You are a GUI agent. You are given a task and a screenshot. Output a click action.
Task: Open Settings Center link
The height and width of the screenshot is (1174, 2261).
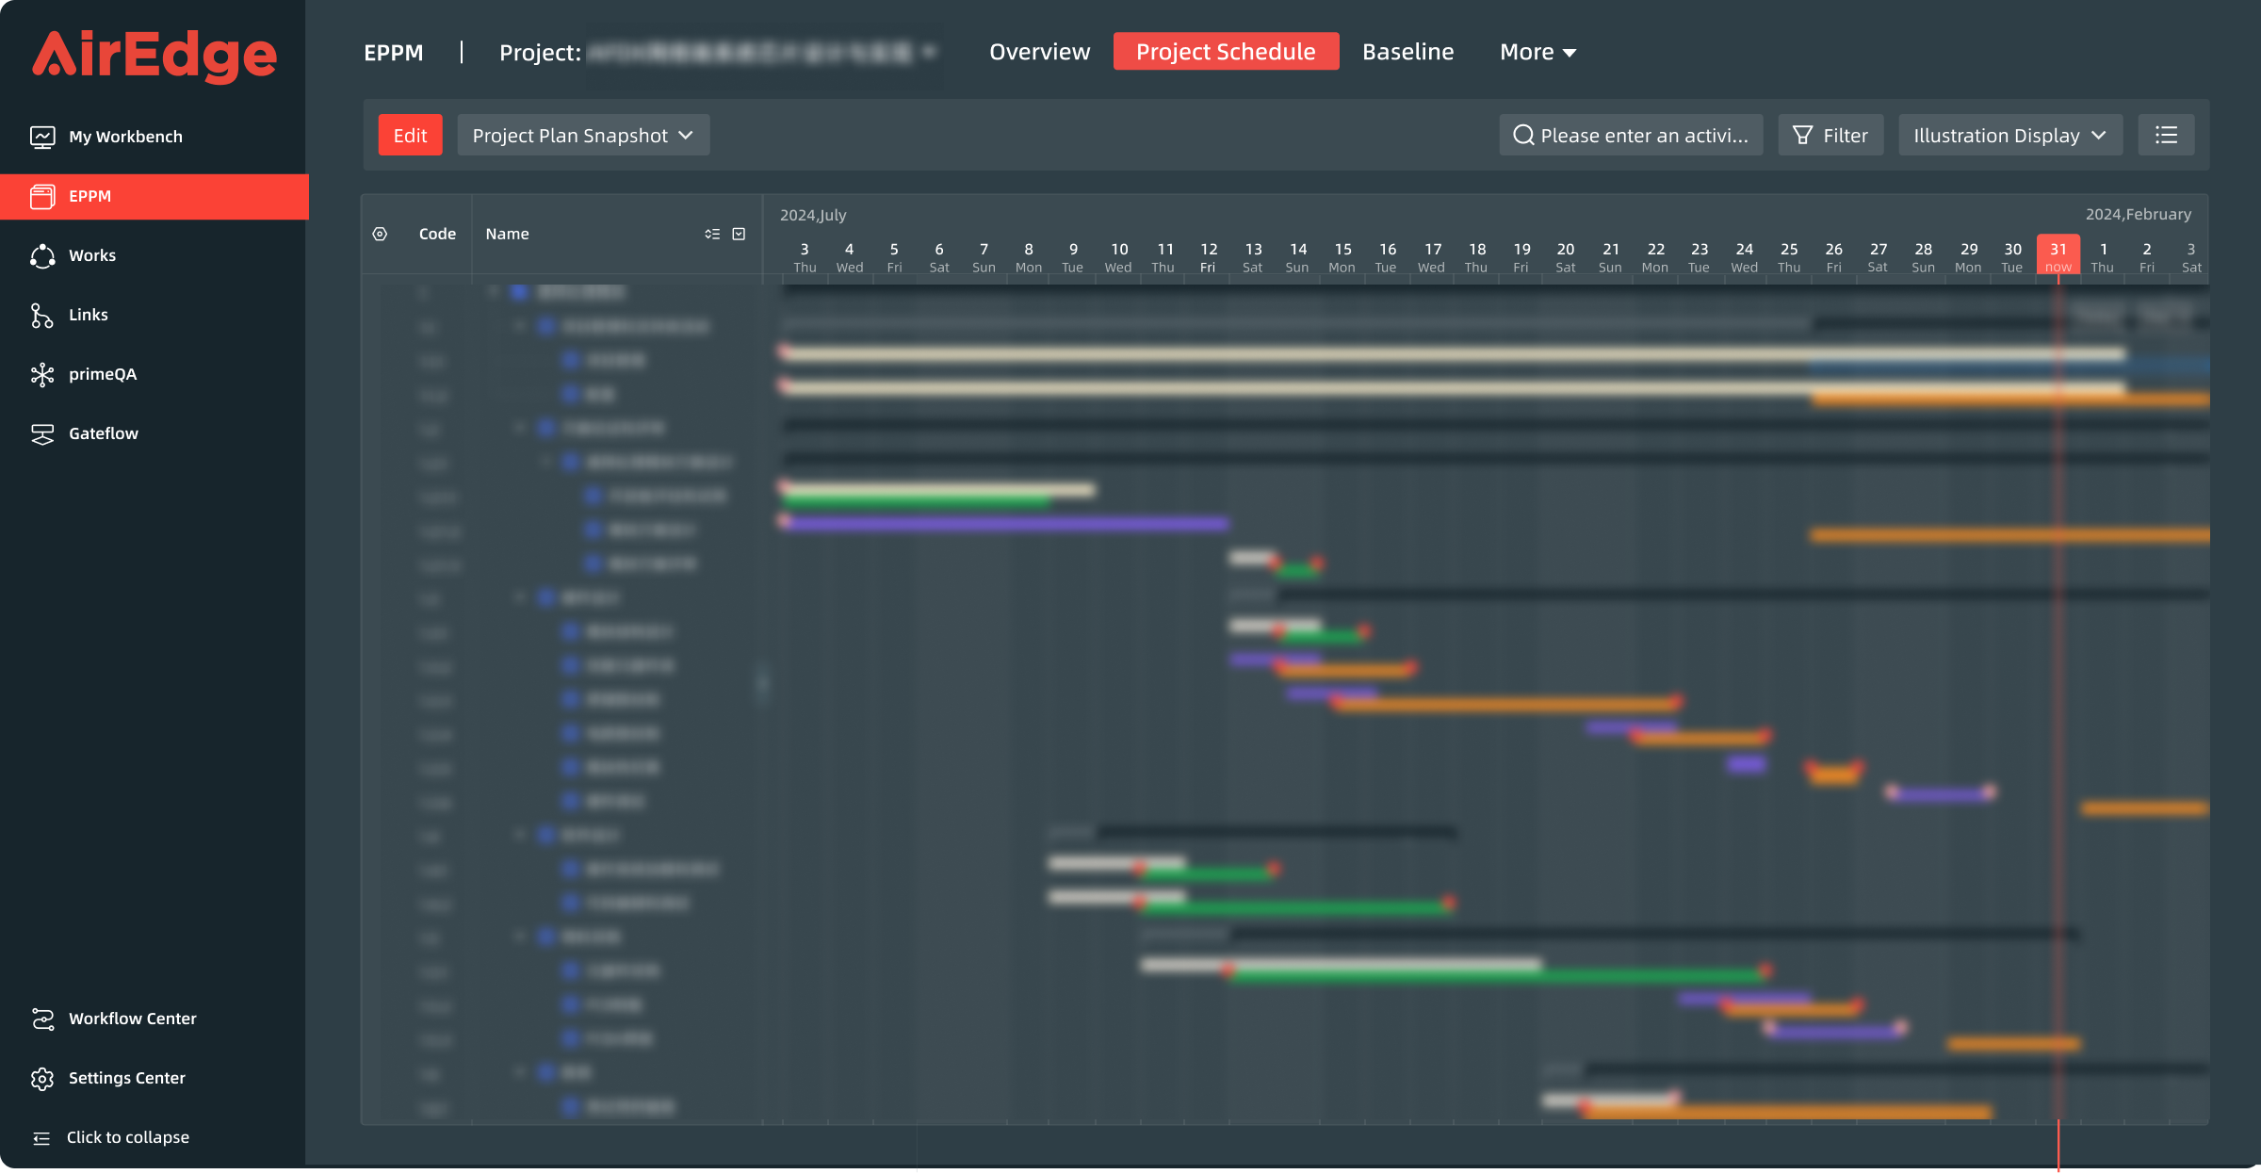point(126,1078)
